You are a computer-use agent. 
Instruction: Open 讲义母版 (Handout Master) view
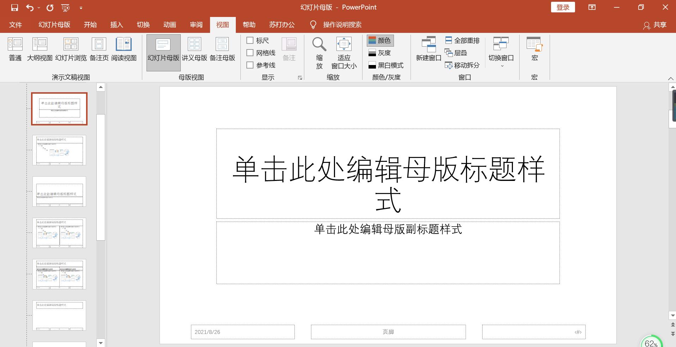click(194, 49)
